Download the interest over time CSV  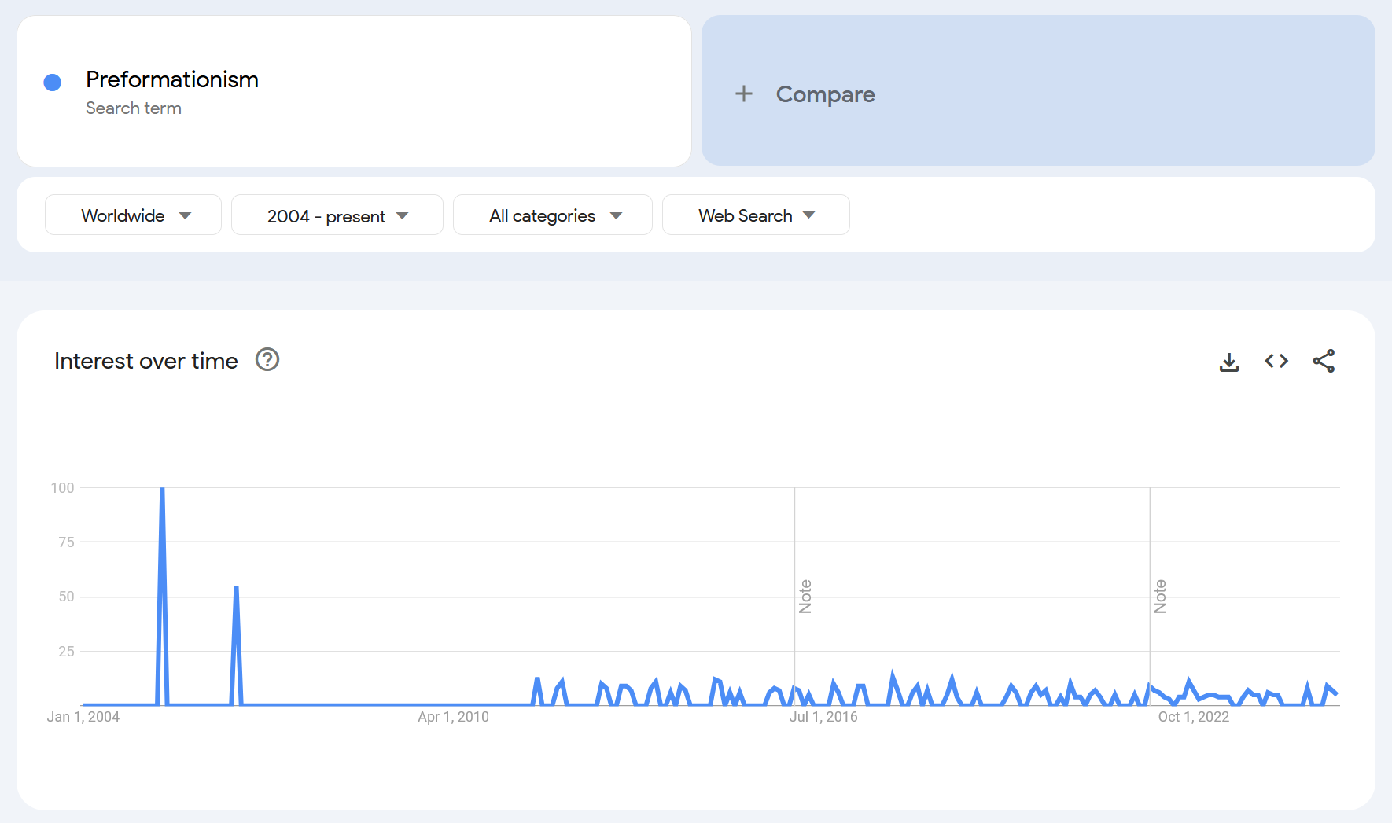tap(1229, 362)
